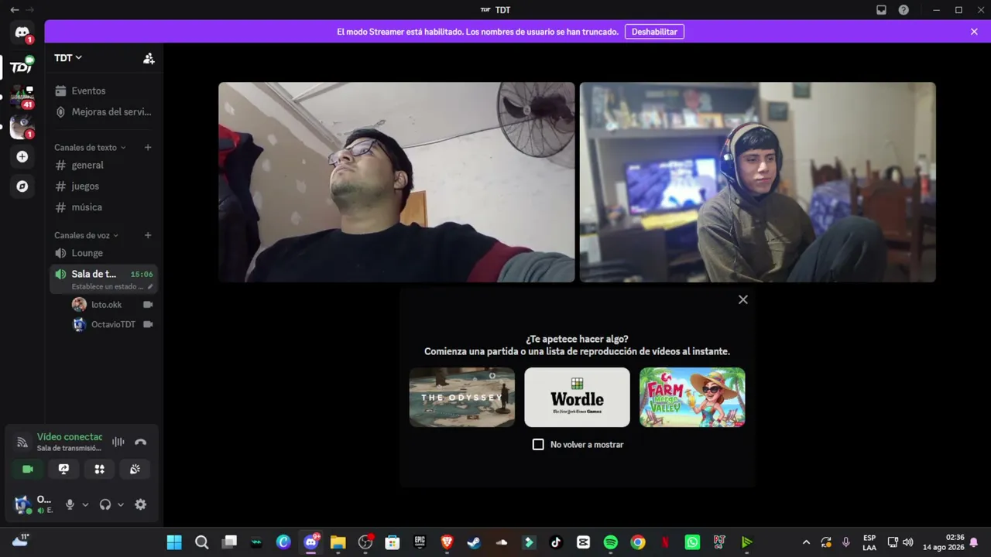Open the Eventos section
991x557 pixels.
(x=104, y=91)
